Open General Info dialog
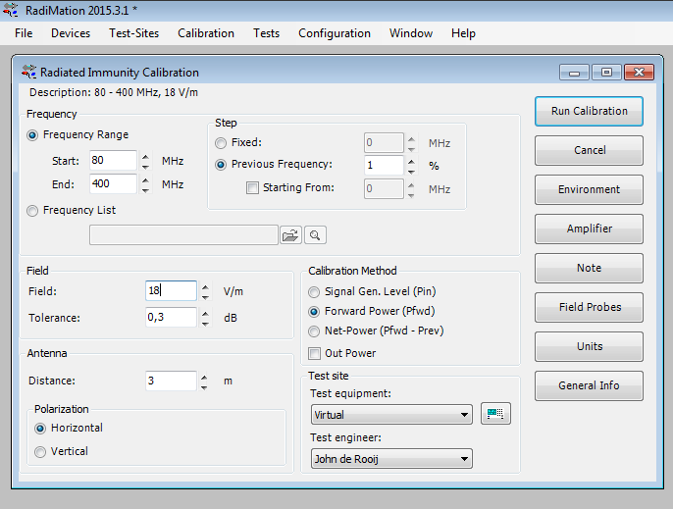Image resolution: width=673 pixels, height=509 pixels. point(589,385)
